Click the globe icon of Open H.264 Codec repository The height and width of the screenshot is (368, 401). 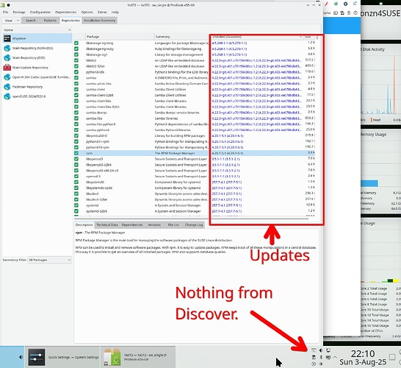(7, 77)
